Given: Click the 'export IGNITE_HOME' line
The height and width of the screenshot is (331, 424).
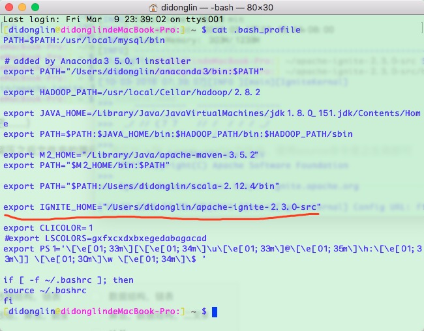Looking at the screenshot, I should [162, 207].
